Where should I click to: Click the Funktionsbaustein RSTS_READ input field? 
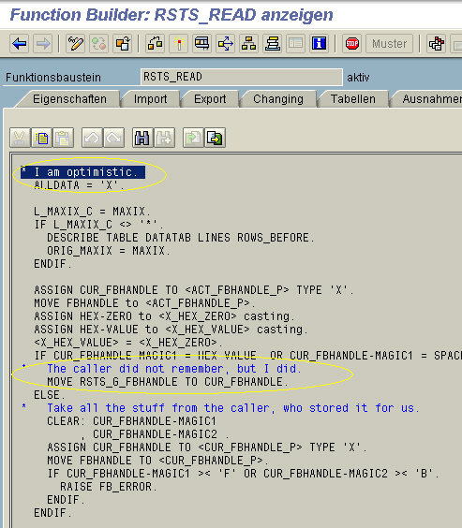point(241,77)
